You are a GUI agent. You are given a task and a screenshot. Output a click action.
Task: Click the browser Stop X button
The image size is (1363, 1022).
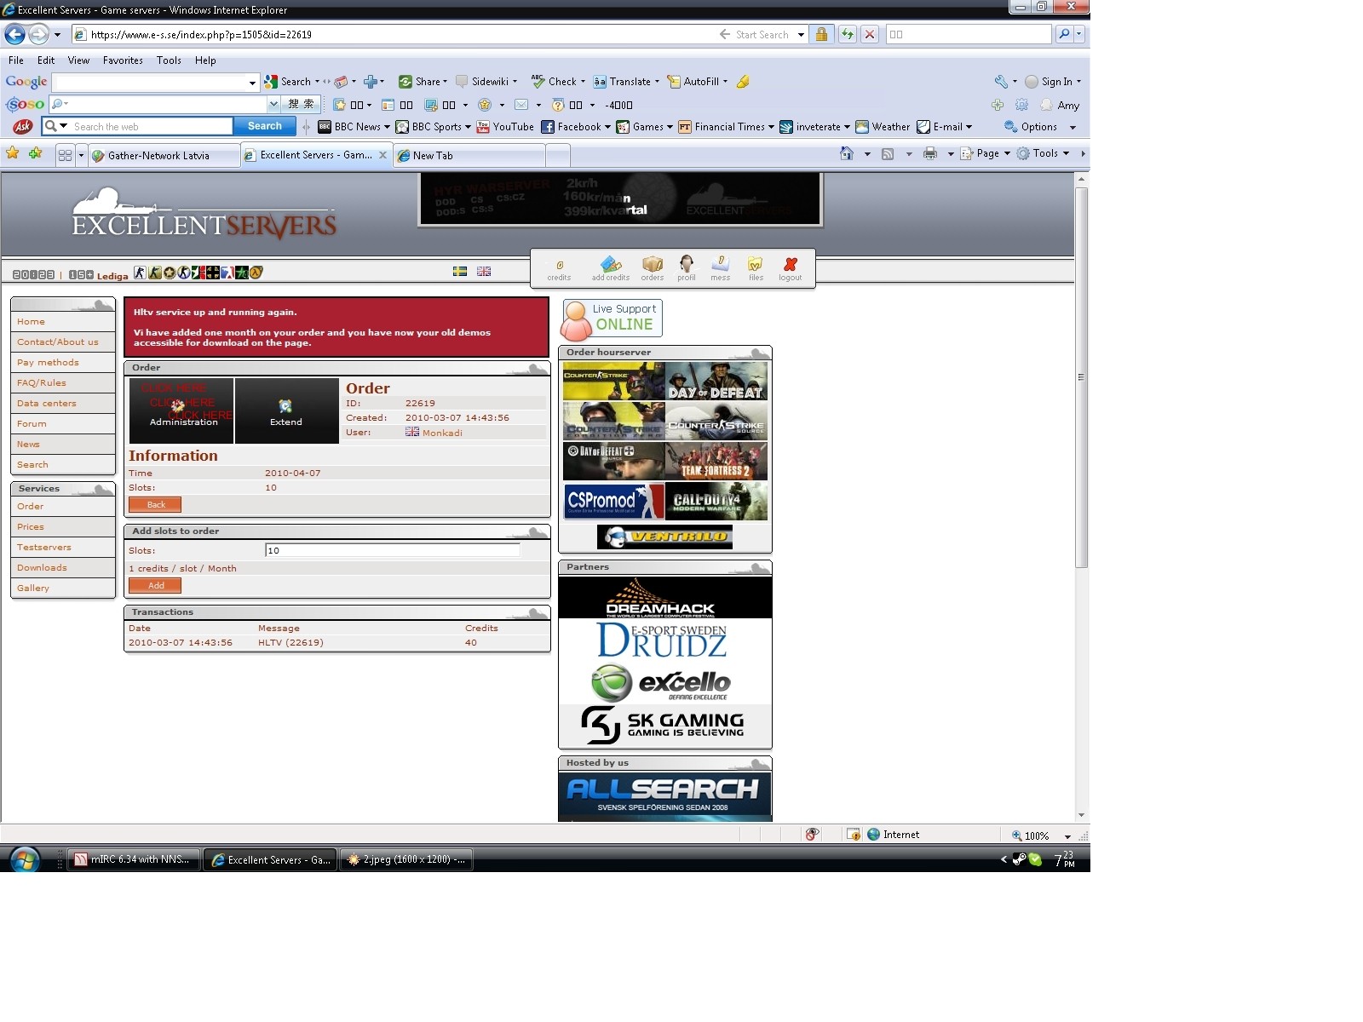click(x=870, y=34)
